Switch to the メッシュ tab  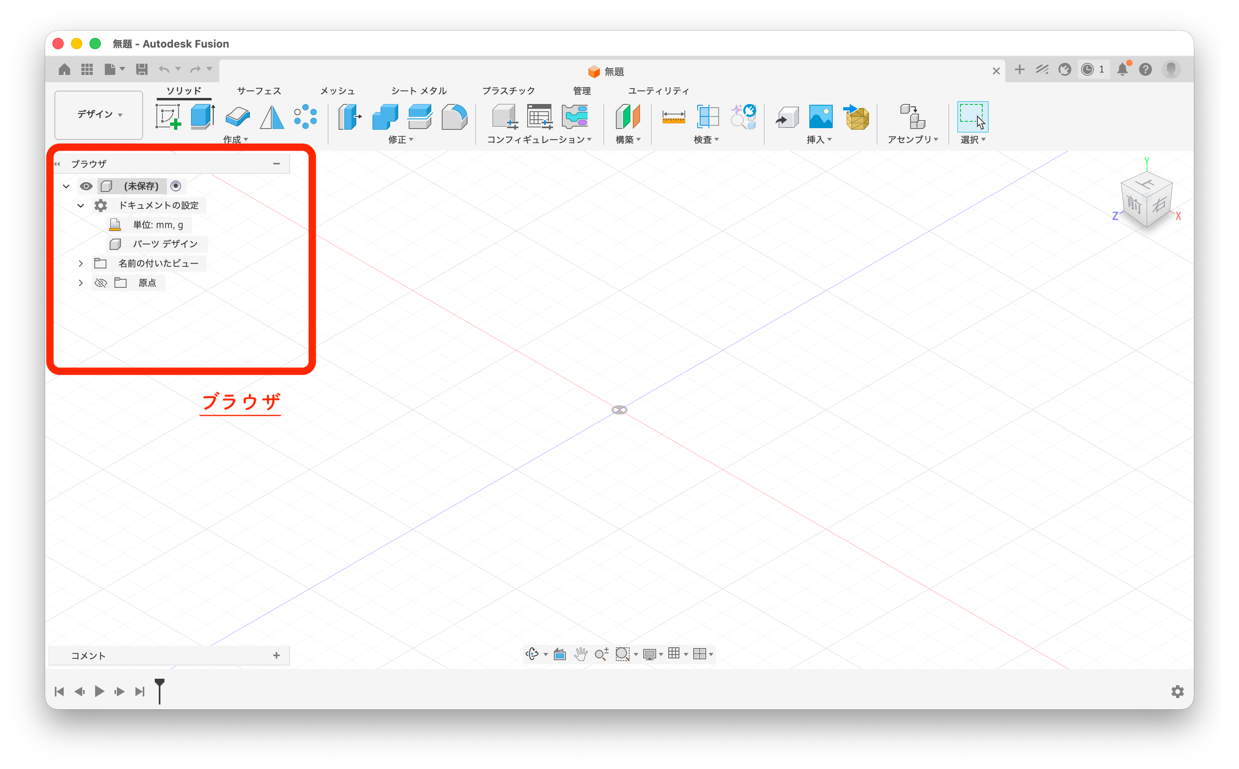point(337,91)
